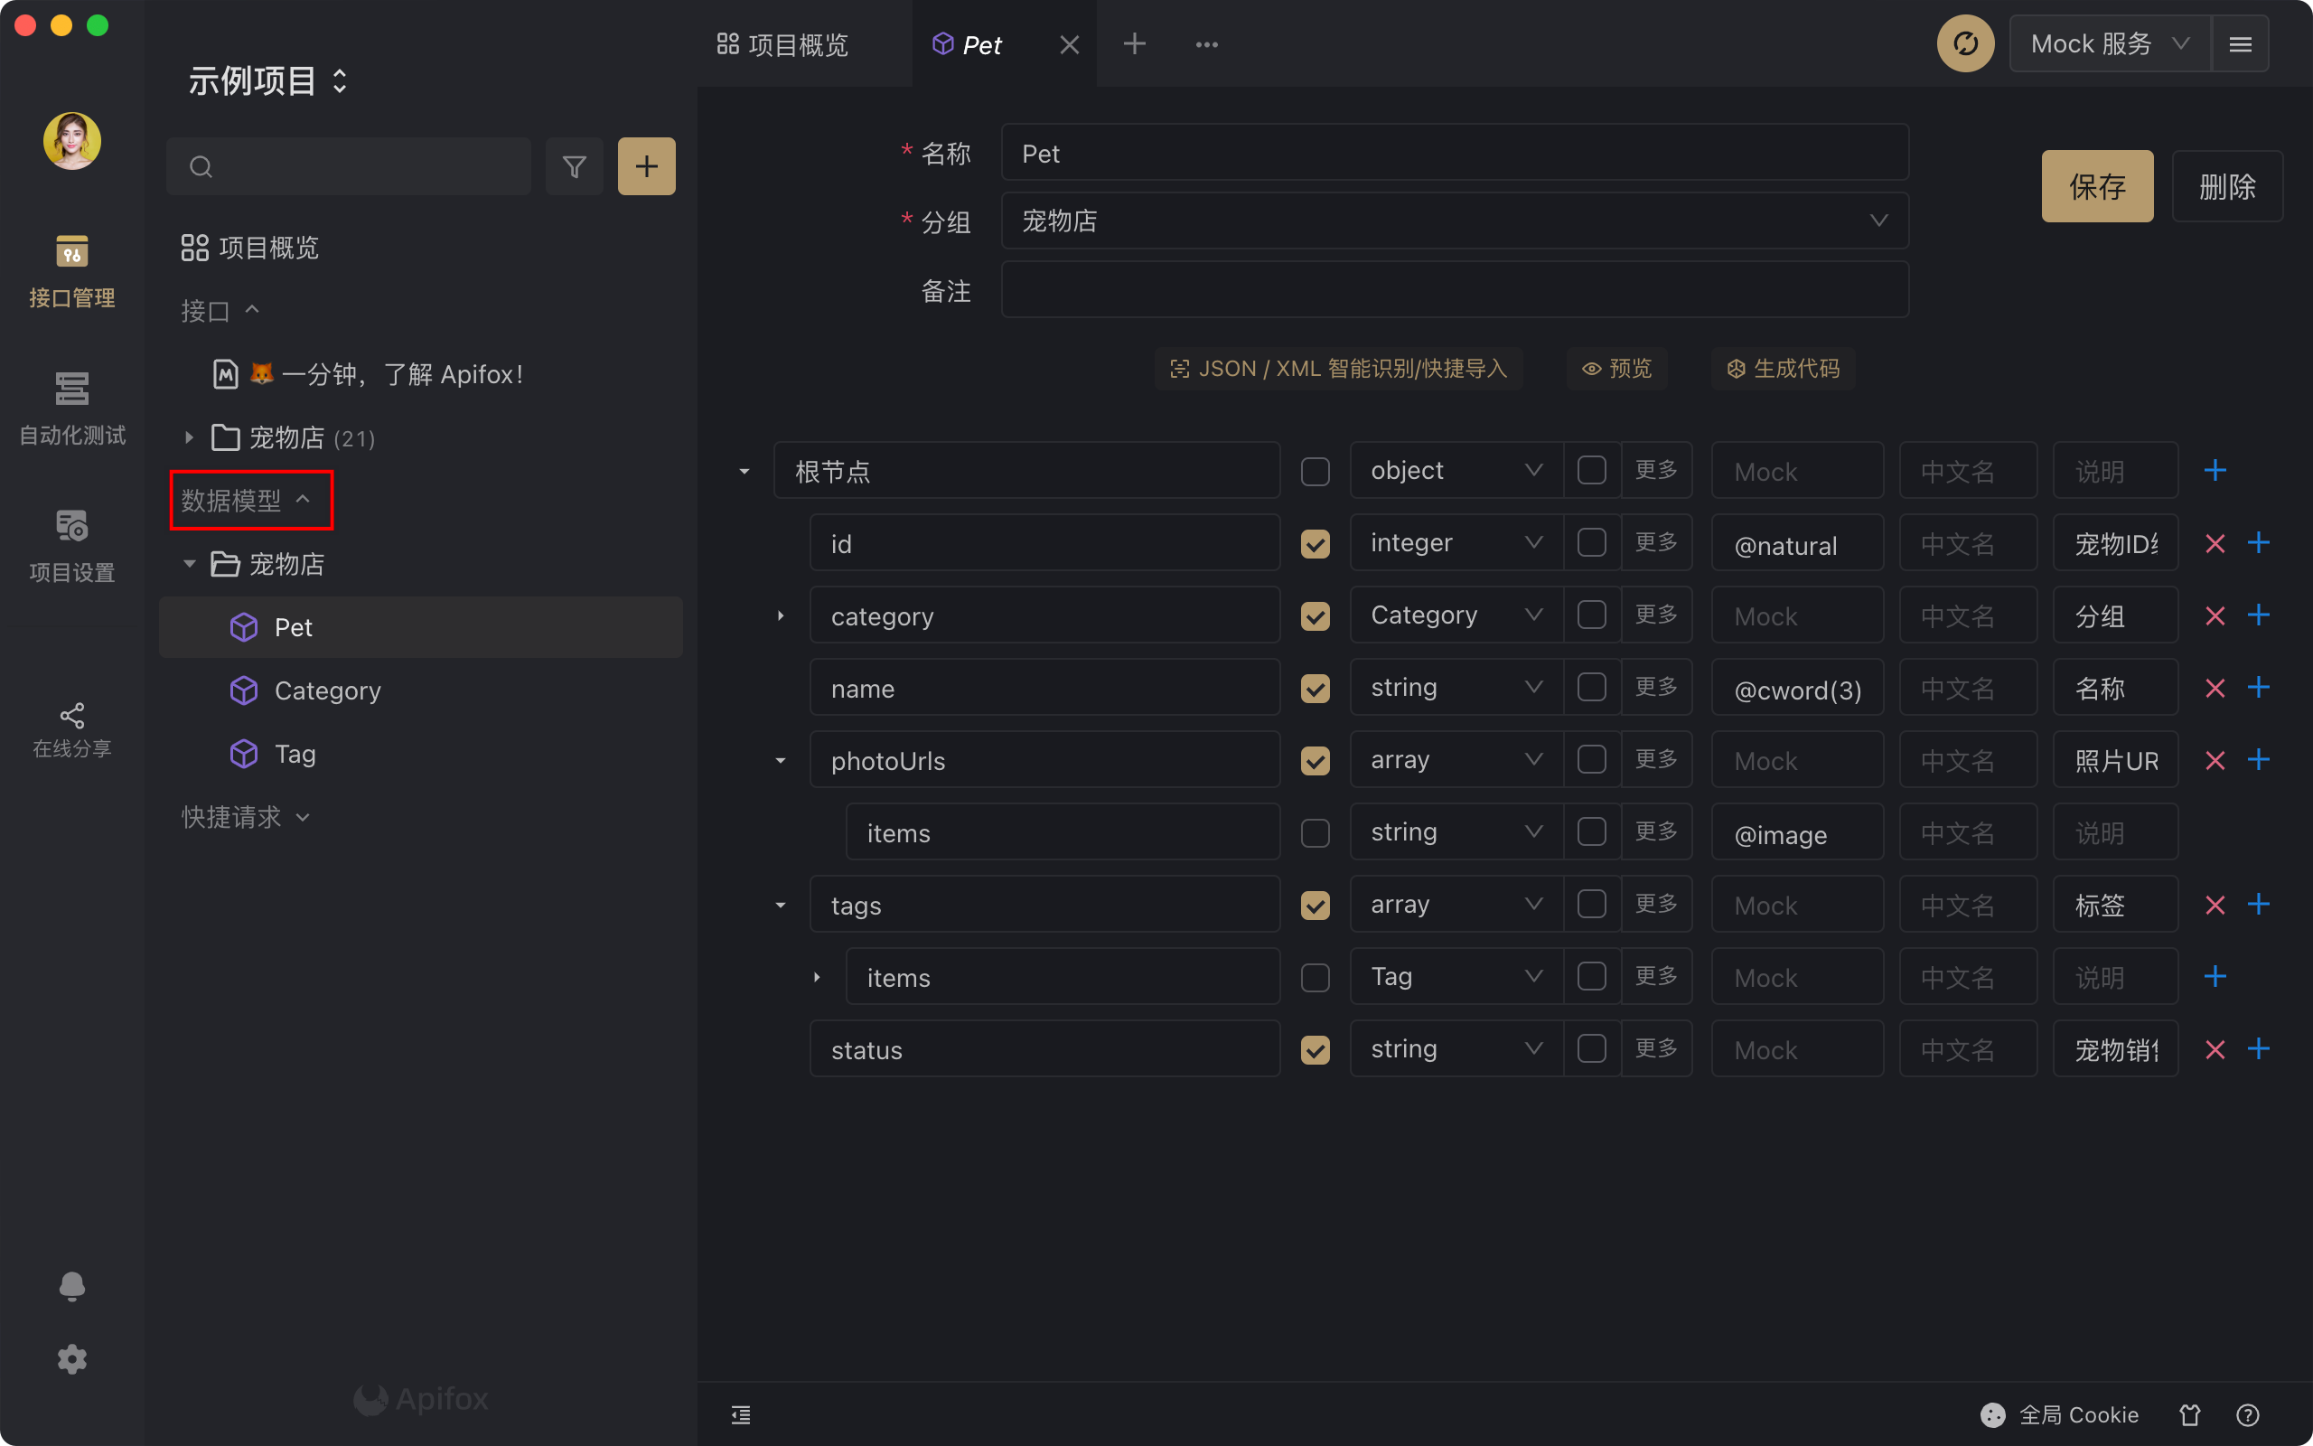This screenshot has width=2313, height=1446.
Task: Delete the id field with red X
Action: tap(2215, 544)
